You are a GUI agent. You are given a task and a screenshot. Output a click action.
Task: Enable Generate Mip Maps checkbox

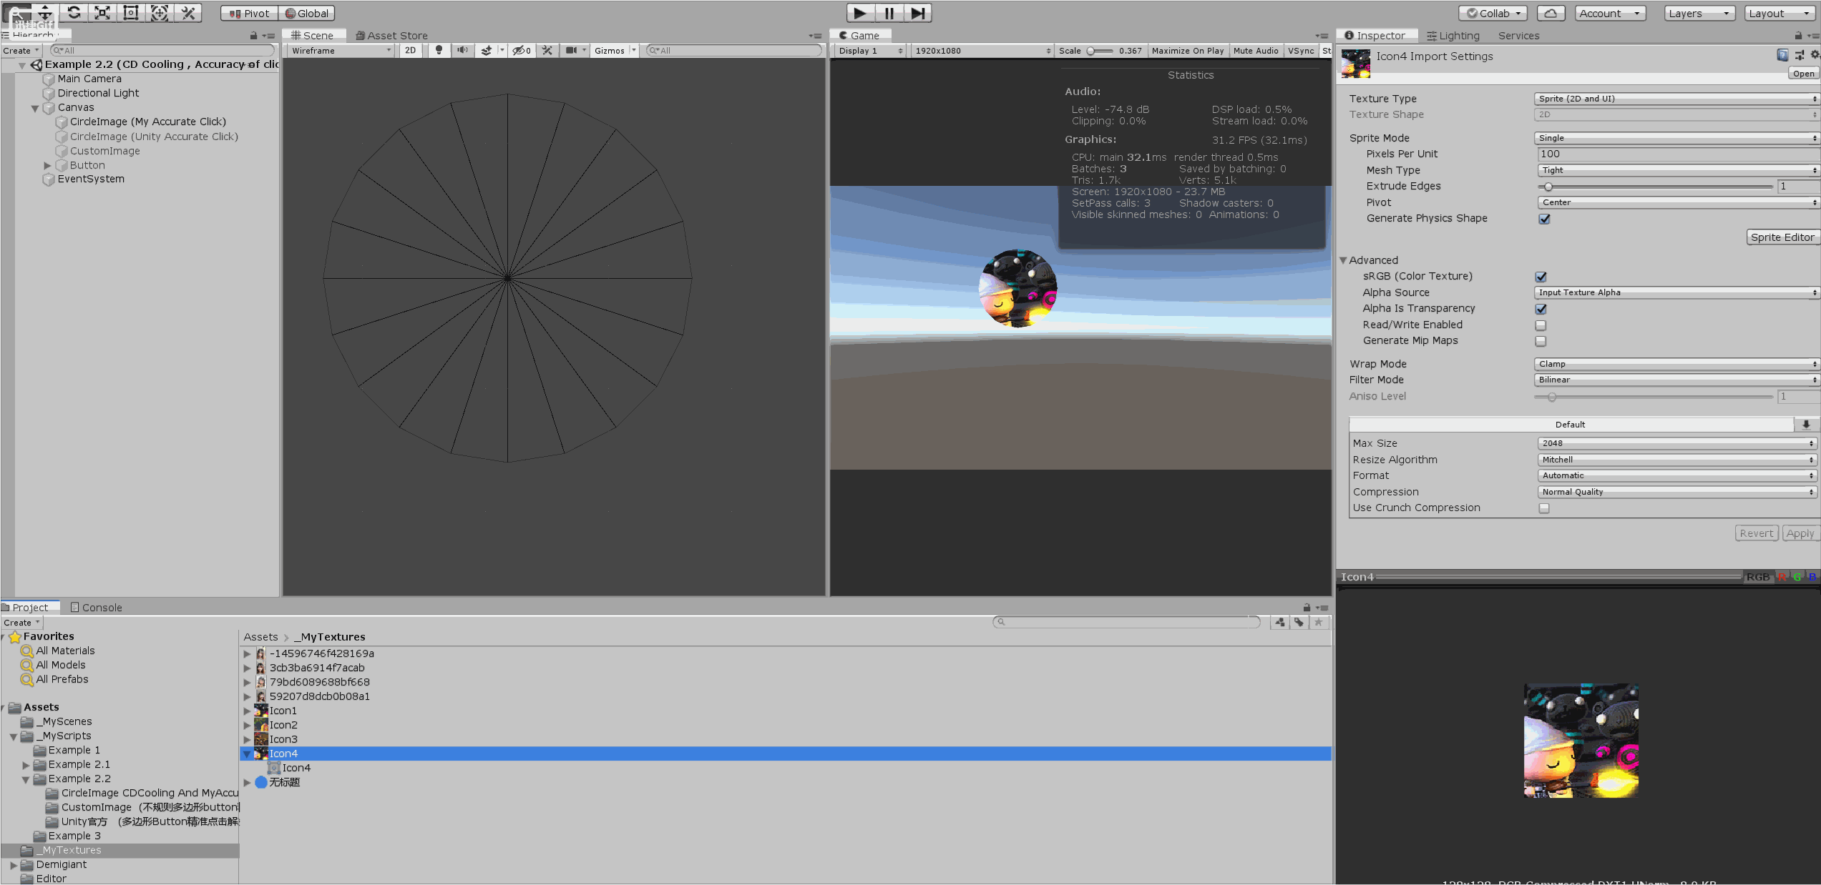click(1541, 341)
